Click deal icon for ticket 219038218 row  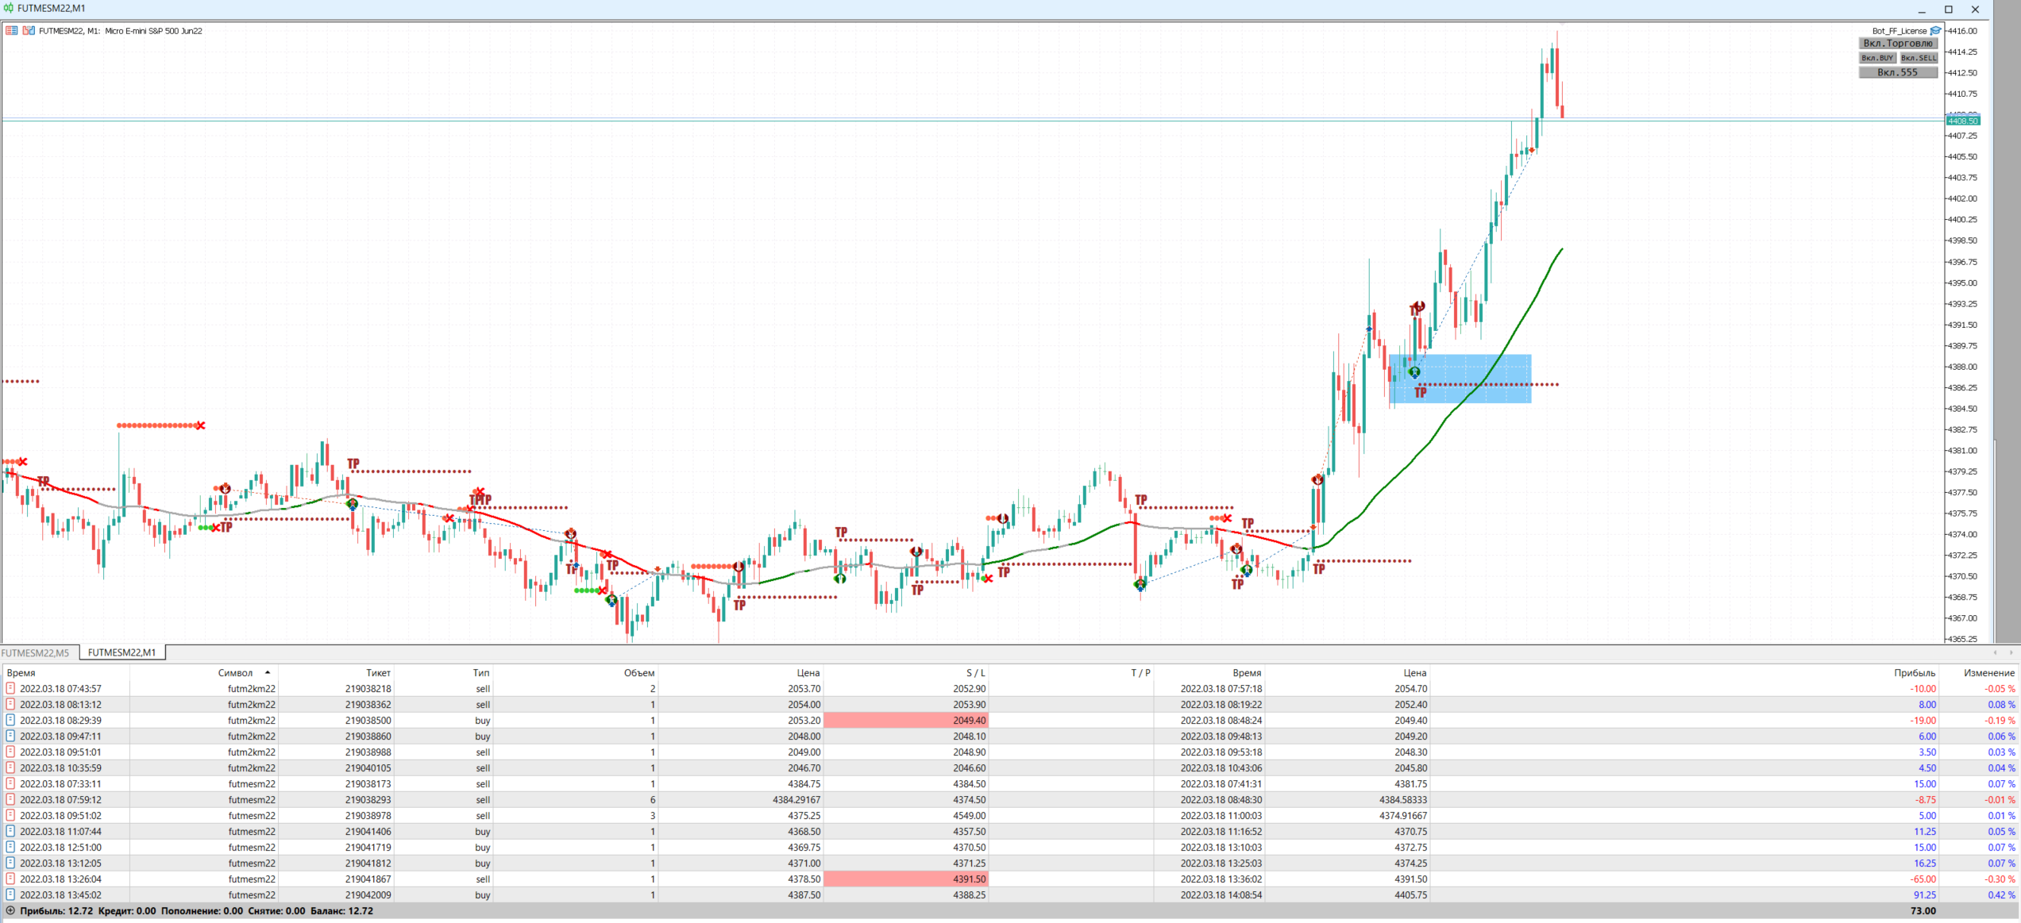click(10, 688)
